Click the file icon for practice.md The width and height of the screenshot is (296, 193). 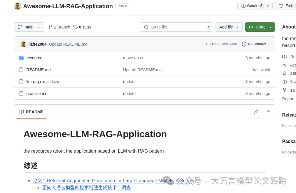click(21, 94)
